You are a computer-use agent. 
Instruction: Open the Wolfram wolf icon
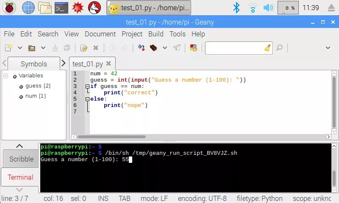click(x=94, y=8)
